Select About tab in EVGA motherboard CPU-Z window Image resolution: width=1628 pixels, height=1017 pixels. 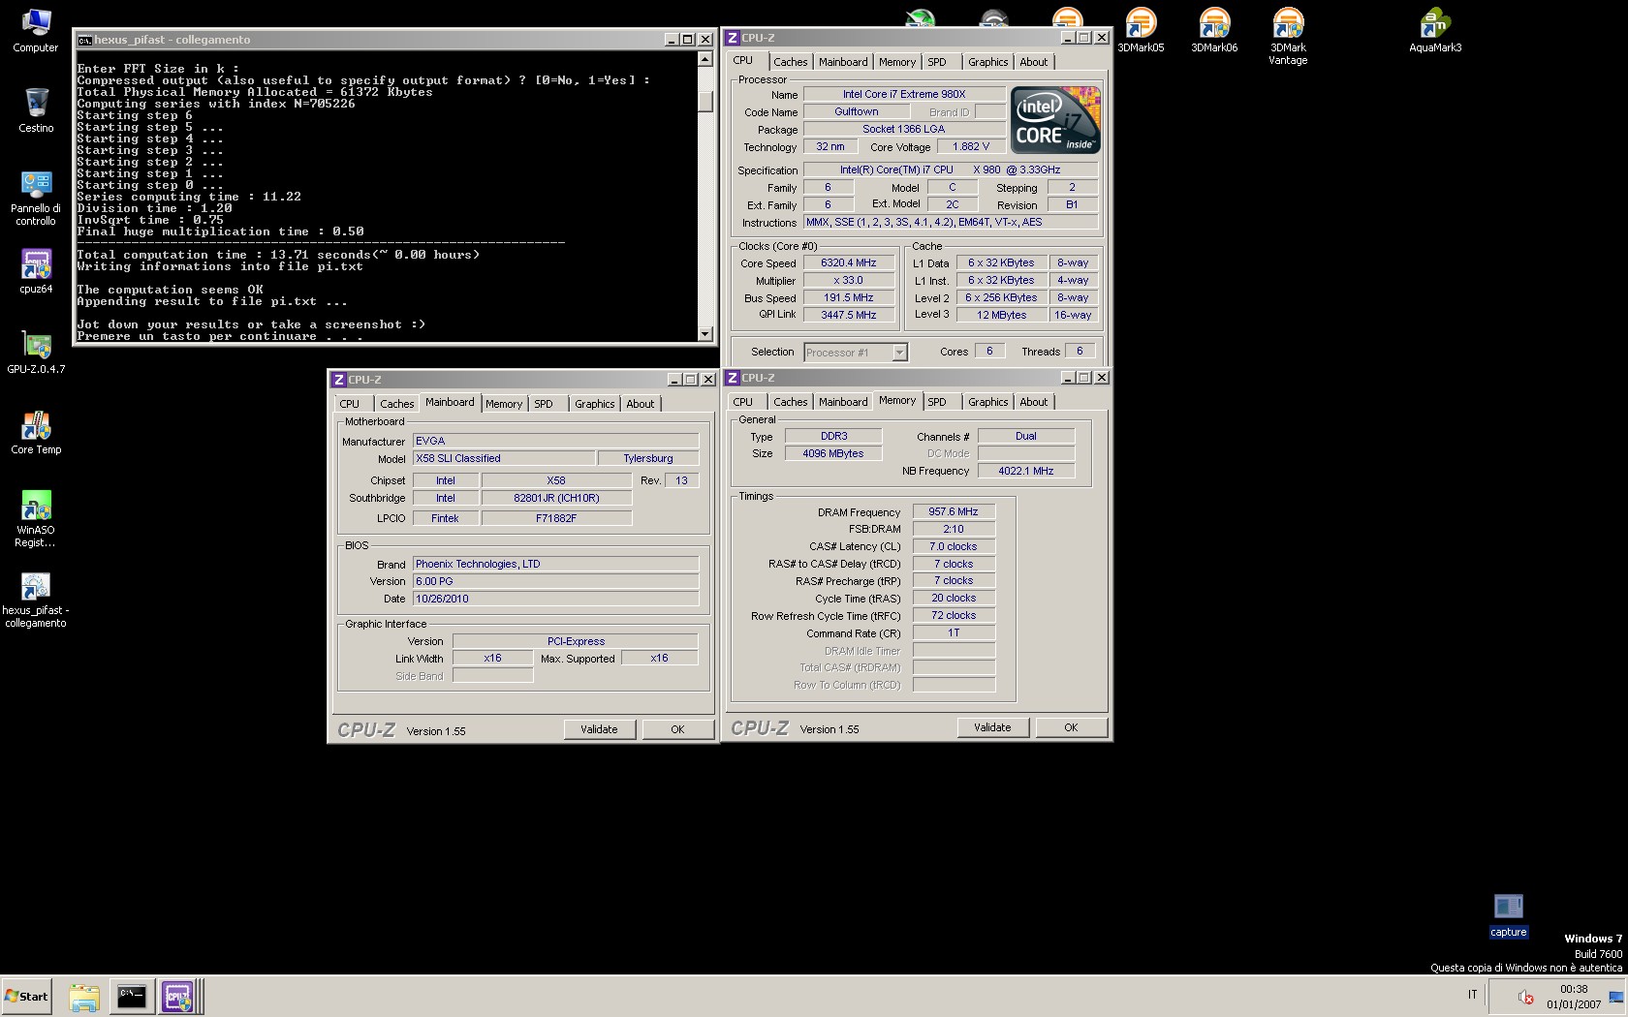click(640, 404)
